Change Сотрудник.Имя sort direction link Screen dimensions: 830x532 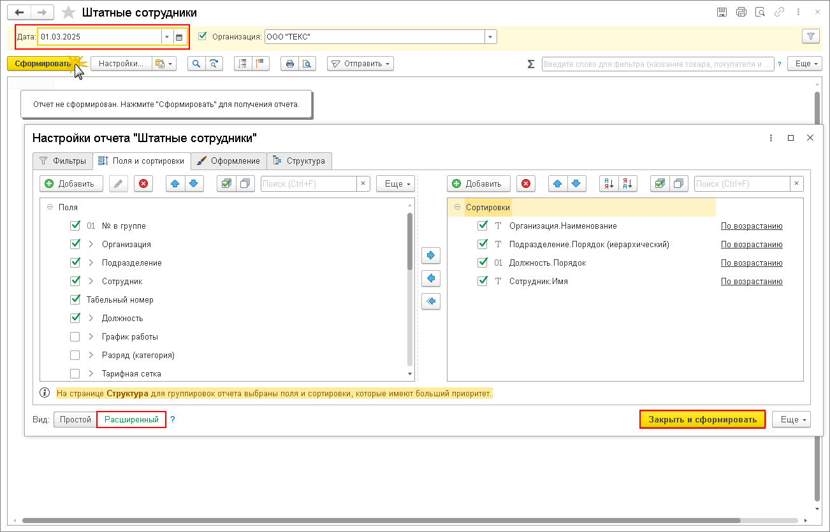pos(752,281)
